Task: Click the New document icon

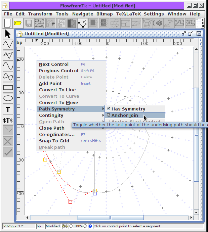Action: coord(7,23)
